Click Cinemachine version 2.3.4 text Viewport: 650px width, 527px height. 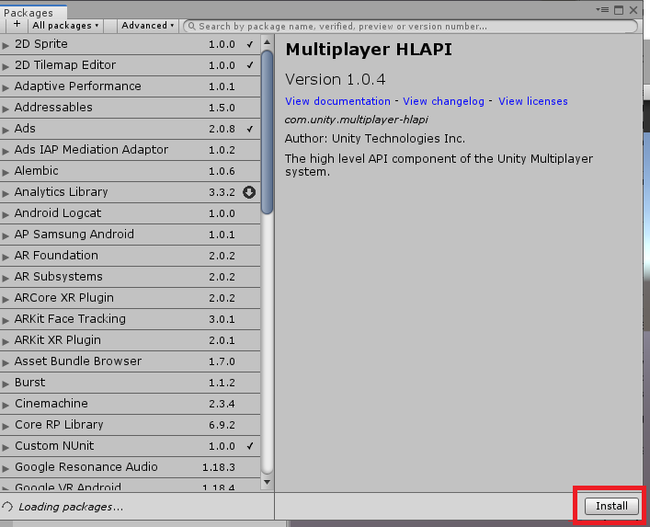pyautogui.click(x=222, y=404)
